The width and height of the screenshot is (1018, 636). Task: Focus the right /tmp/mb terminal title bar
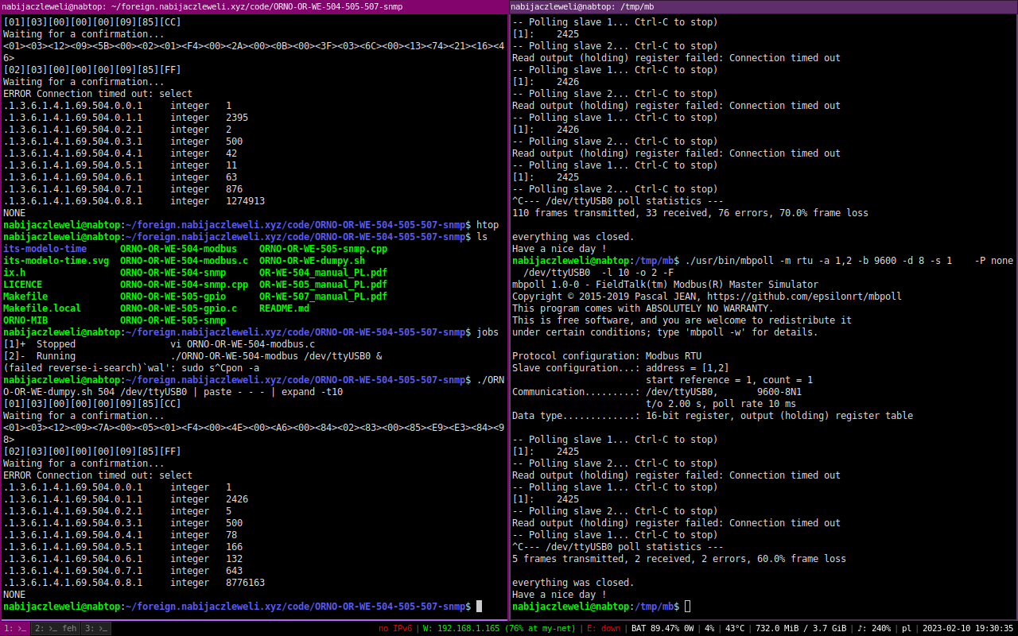[763, 6]
